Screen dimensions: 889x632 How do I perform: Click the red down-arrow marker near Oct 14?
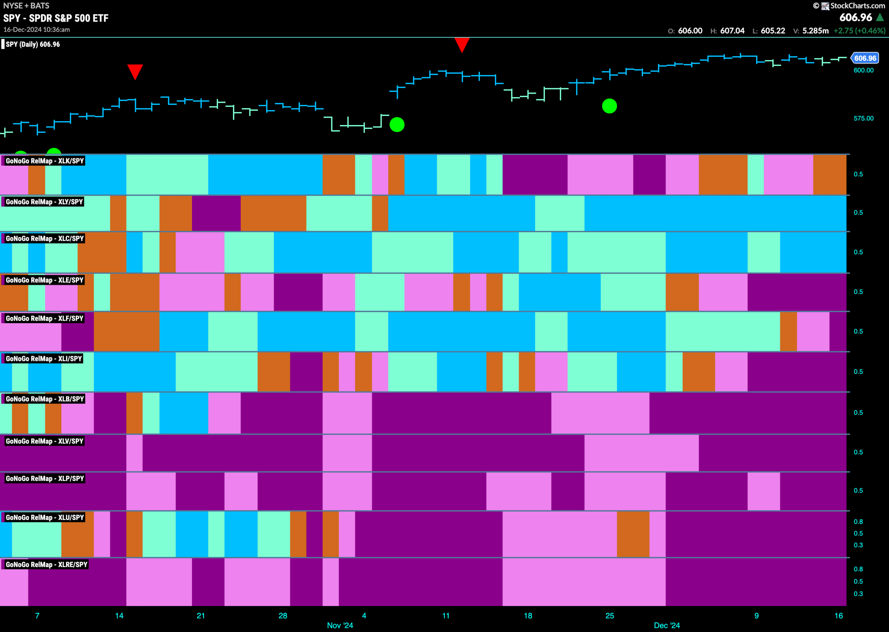[135, 72]
